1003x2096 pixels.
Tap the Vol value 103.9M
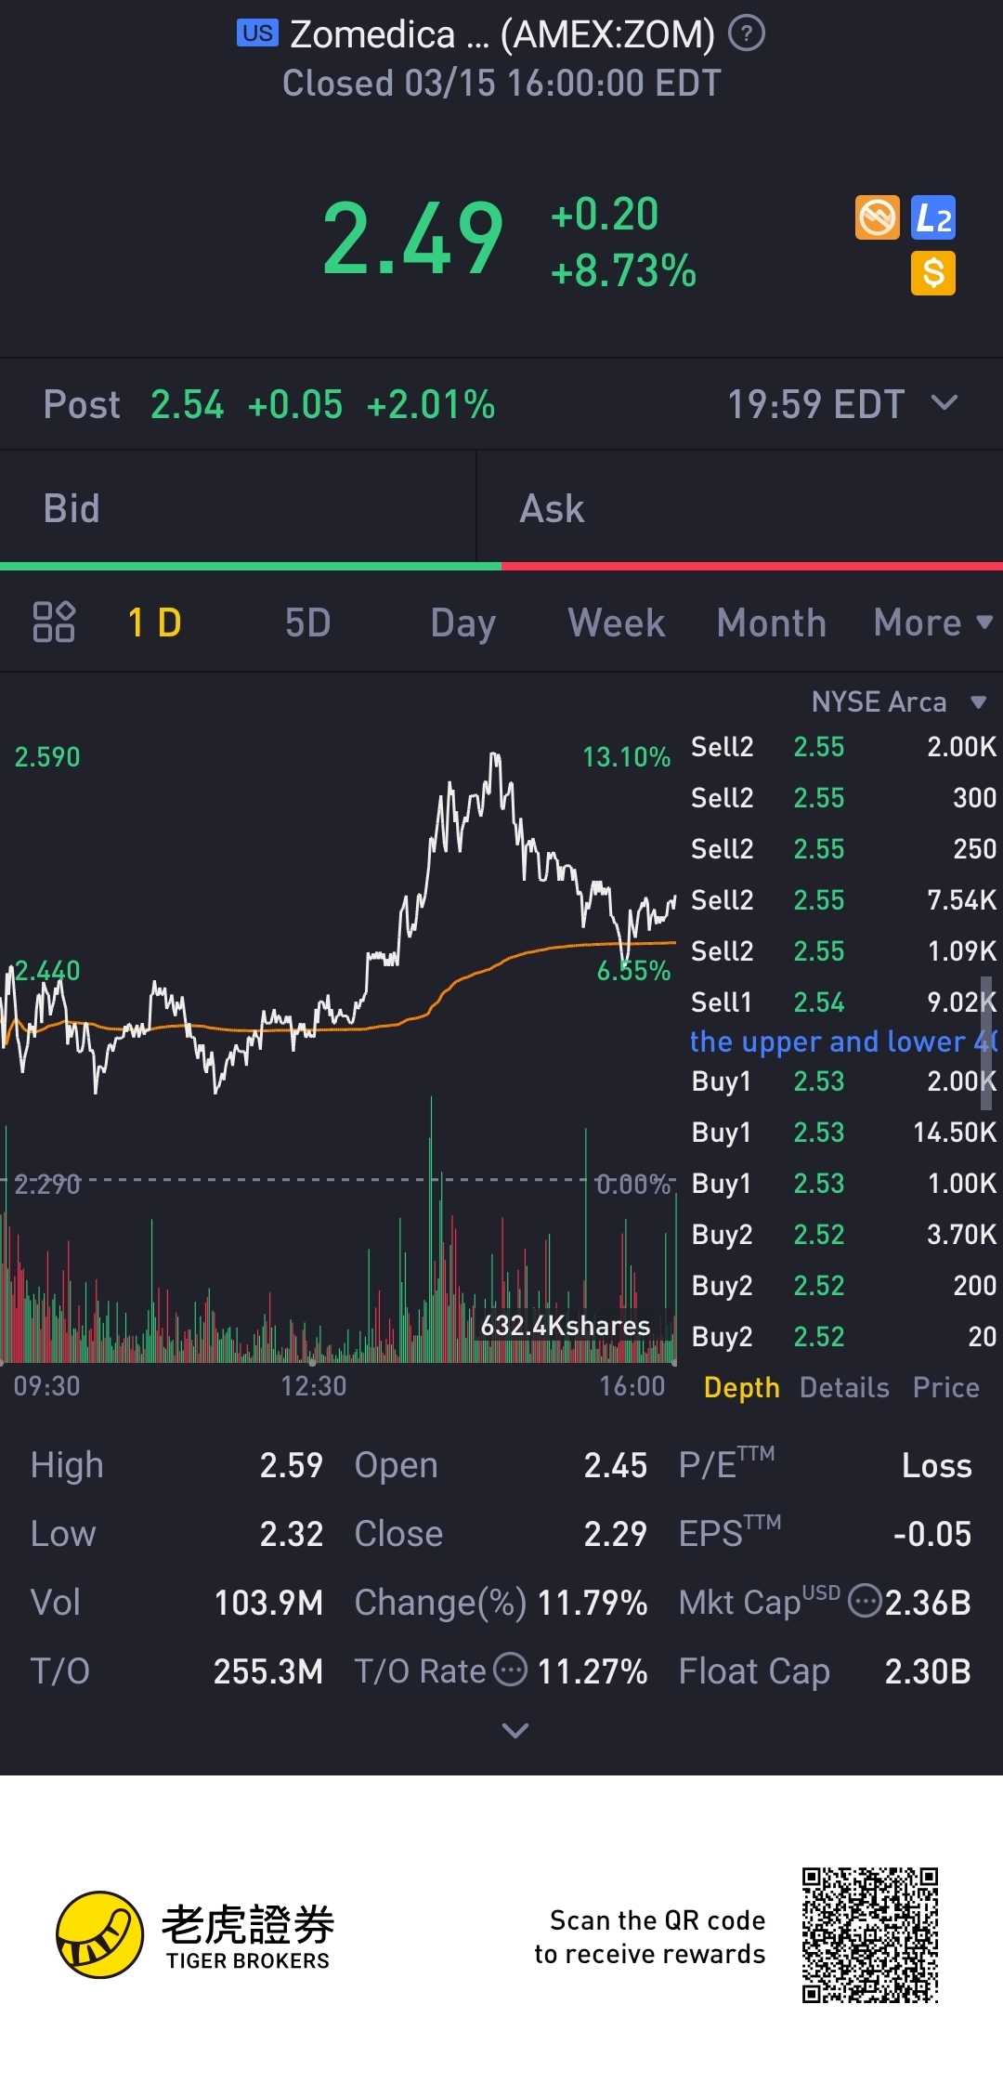(268, 1603)
